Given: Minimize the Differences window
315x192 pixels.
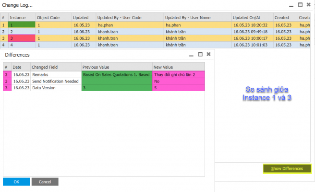Looking at the screenshot, I should coord(191,55).
